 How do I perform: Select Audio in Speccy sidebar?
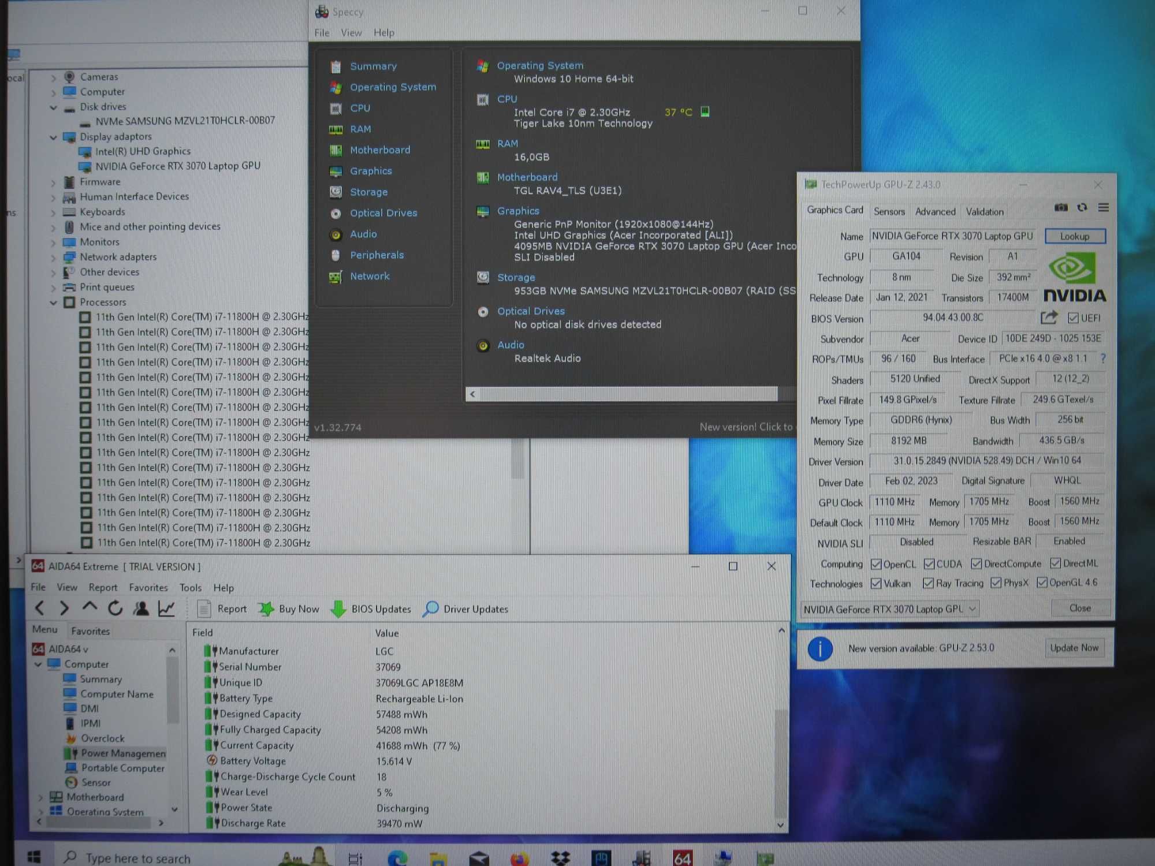tap(363, 234)
